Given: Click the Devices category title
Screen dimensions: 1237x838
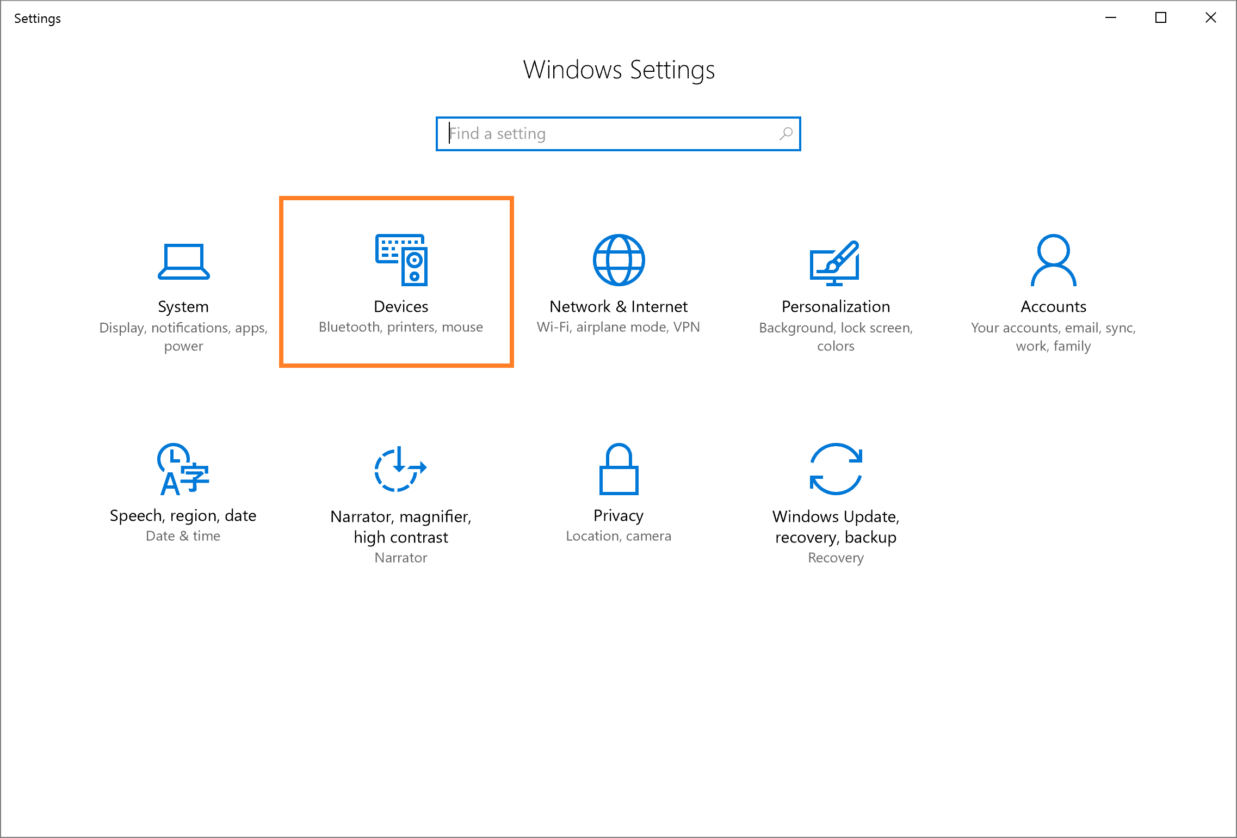Looking at the screenshot, I should (x=401, y=306).
